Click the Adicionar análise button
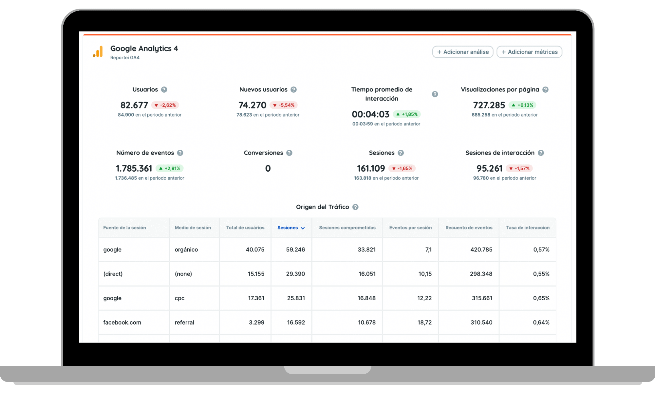Image resolution: width=655 pixels, height=393 pixels. pos(463,52)
